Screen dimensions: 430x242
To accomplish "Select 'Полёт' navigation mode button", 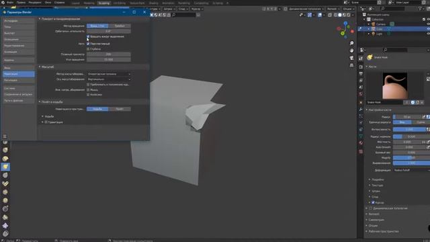I will pos(120,109).
